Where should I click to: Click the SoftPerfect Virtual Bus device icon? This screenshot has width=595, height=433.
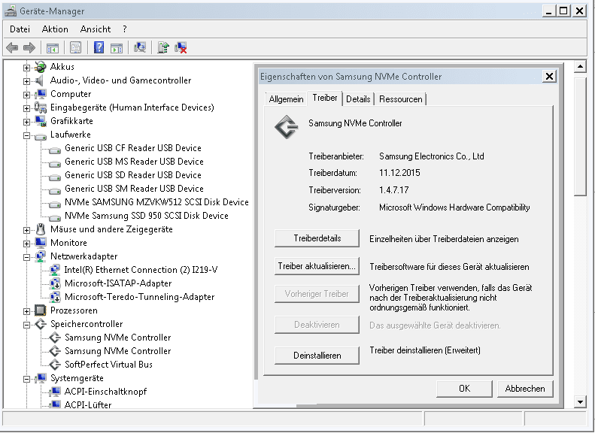click(55, 365)
